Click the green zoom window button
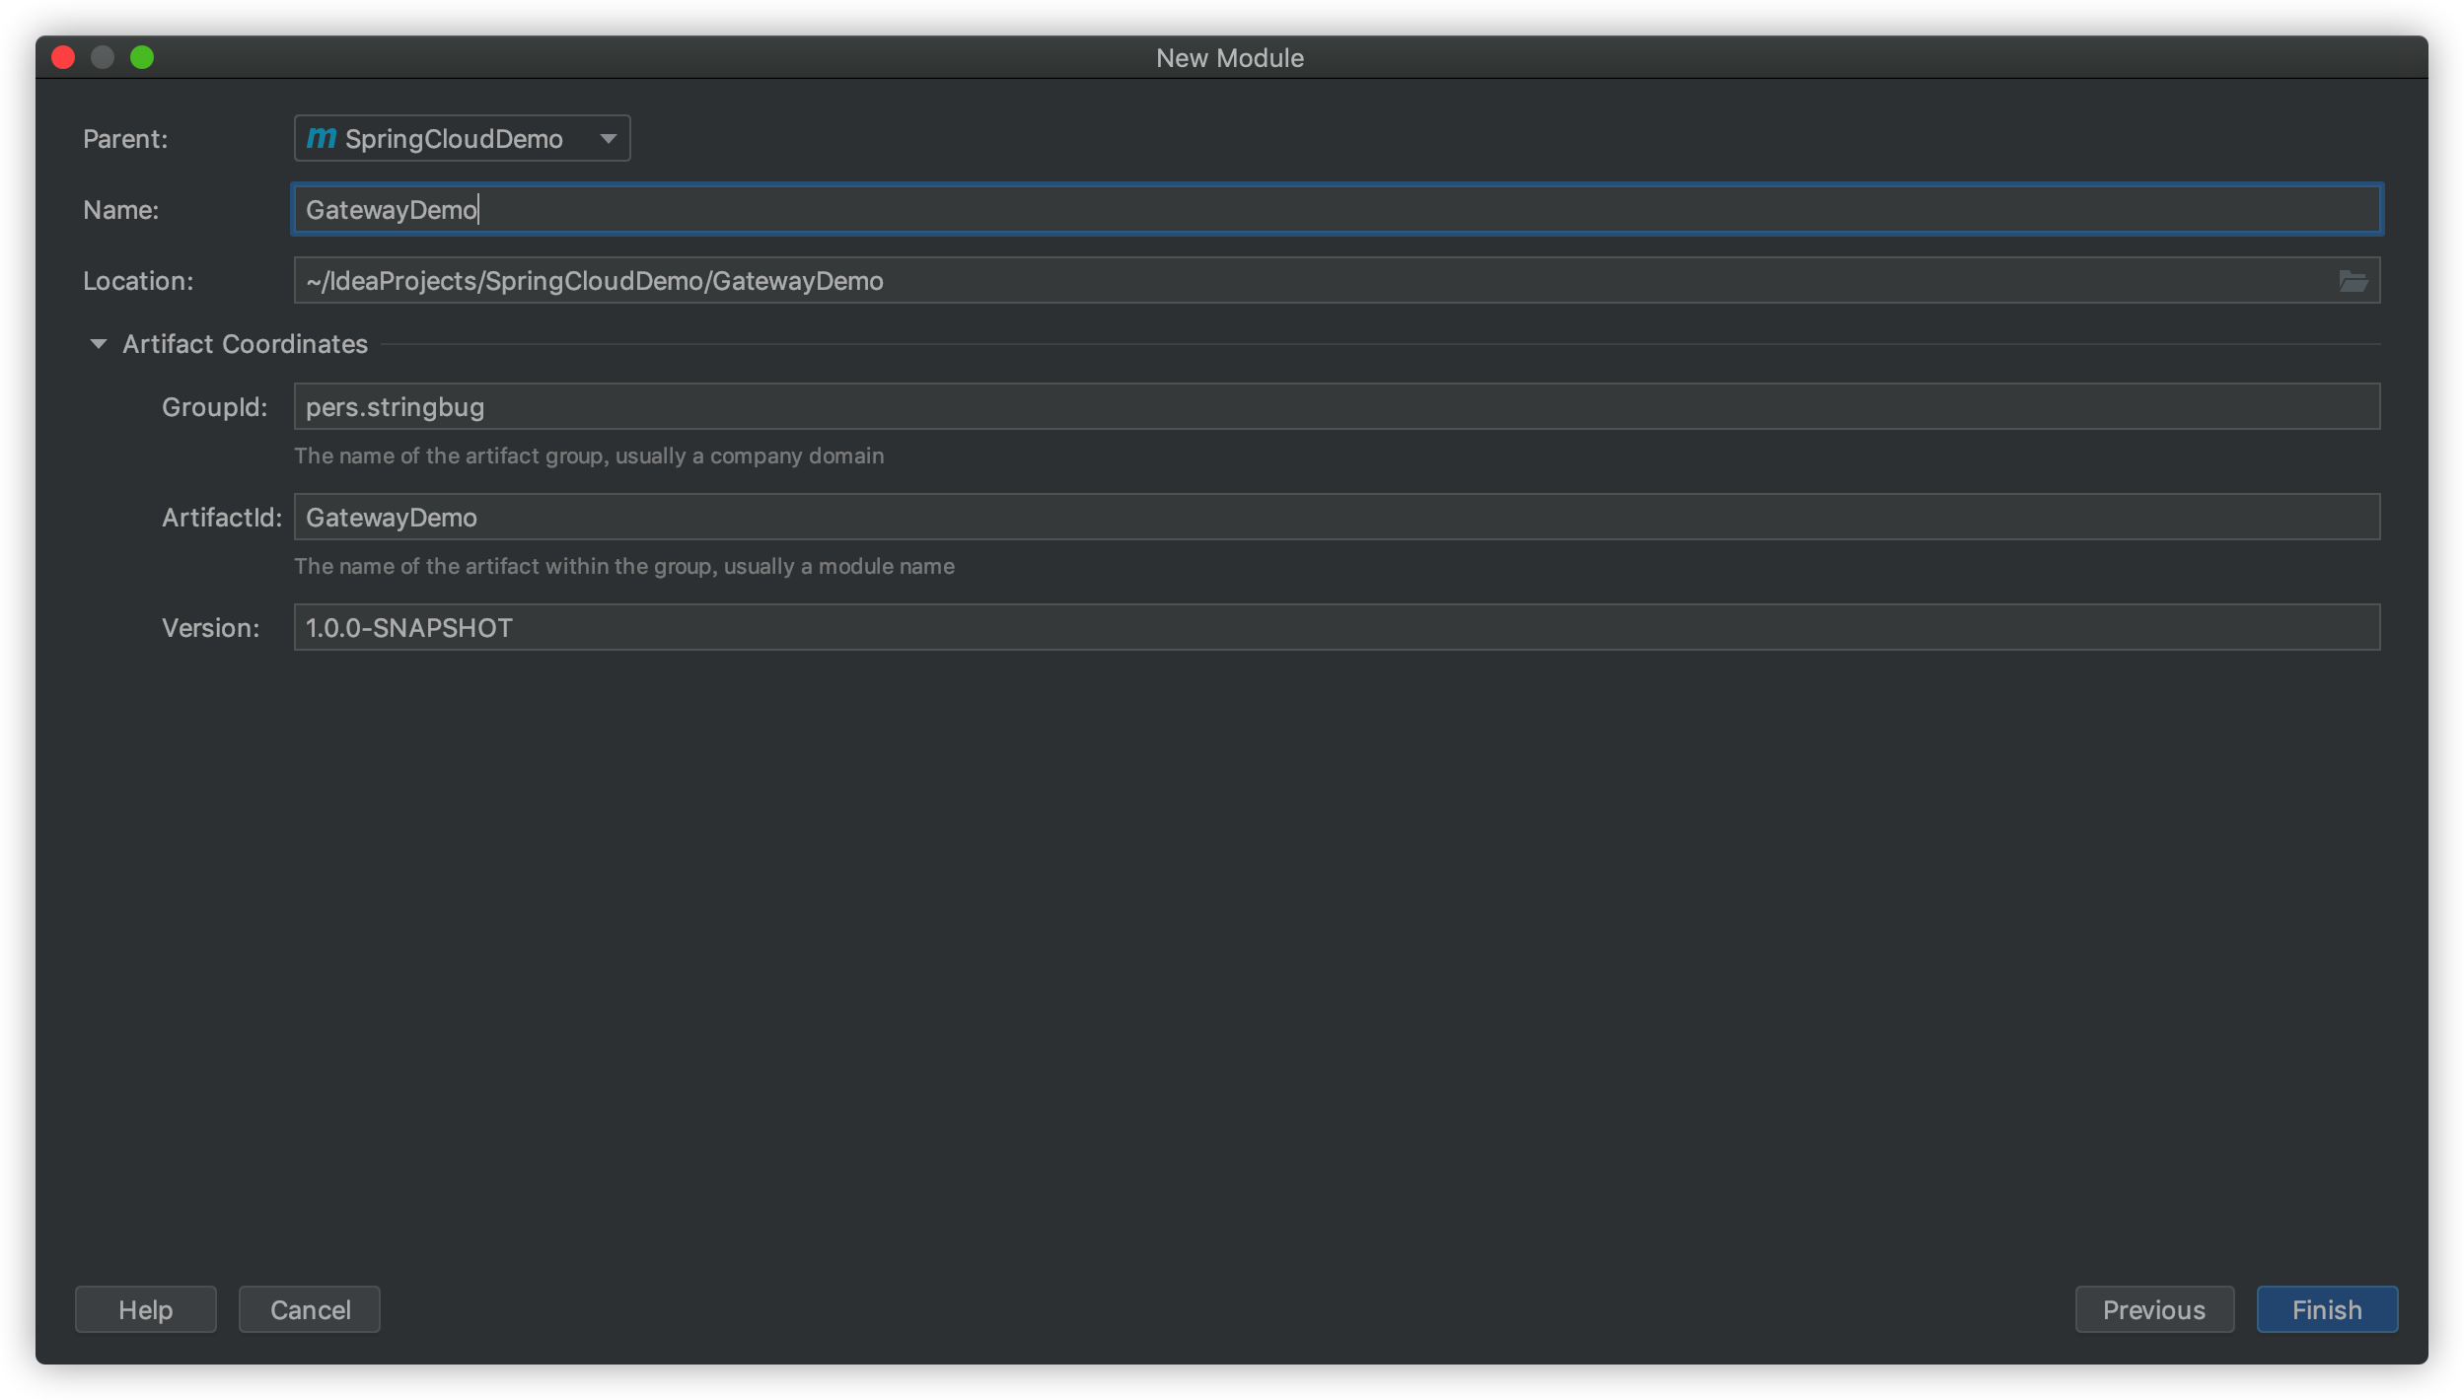Viewport: 2464px width, 1400px height. pos(142,57)
